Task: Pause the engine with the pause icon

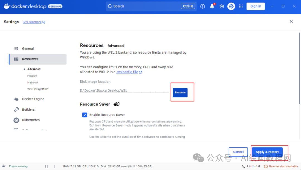Action: pyautogui.click(x=47, y=166)
